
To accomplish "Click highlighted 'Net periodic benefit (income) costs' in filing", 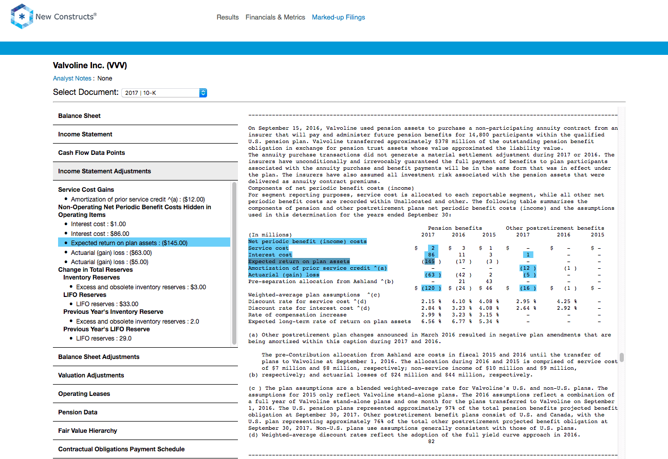I will point(307,242).
